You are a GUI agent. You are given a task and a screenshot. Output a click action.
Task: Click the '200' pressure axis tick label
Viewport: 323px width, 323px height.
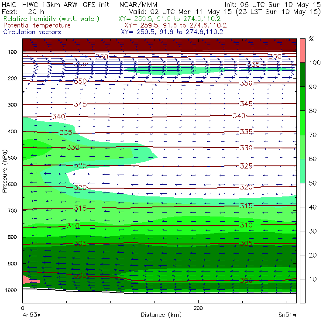[x=12, y=79]
